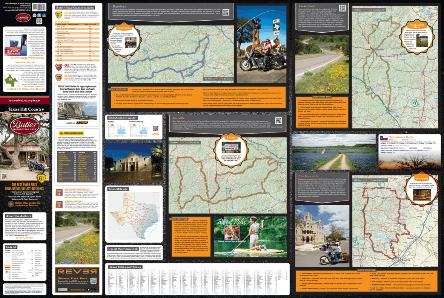Click the GET OUT AND RIDE button

pyautogui.click(x=25, y=238)
